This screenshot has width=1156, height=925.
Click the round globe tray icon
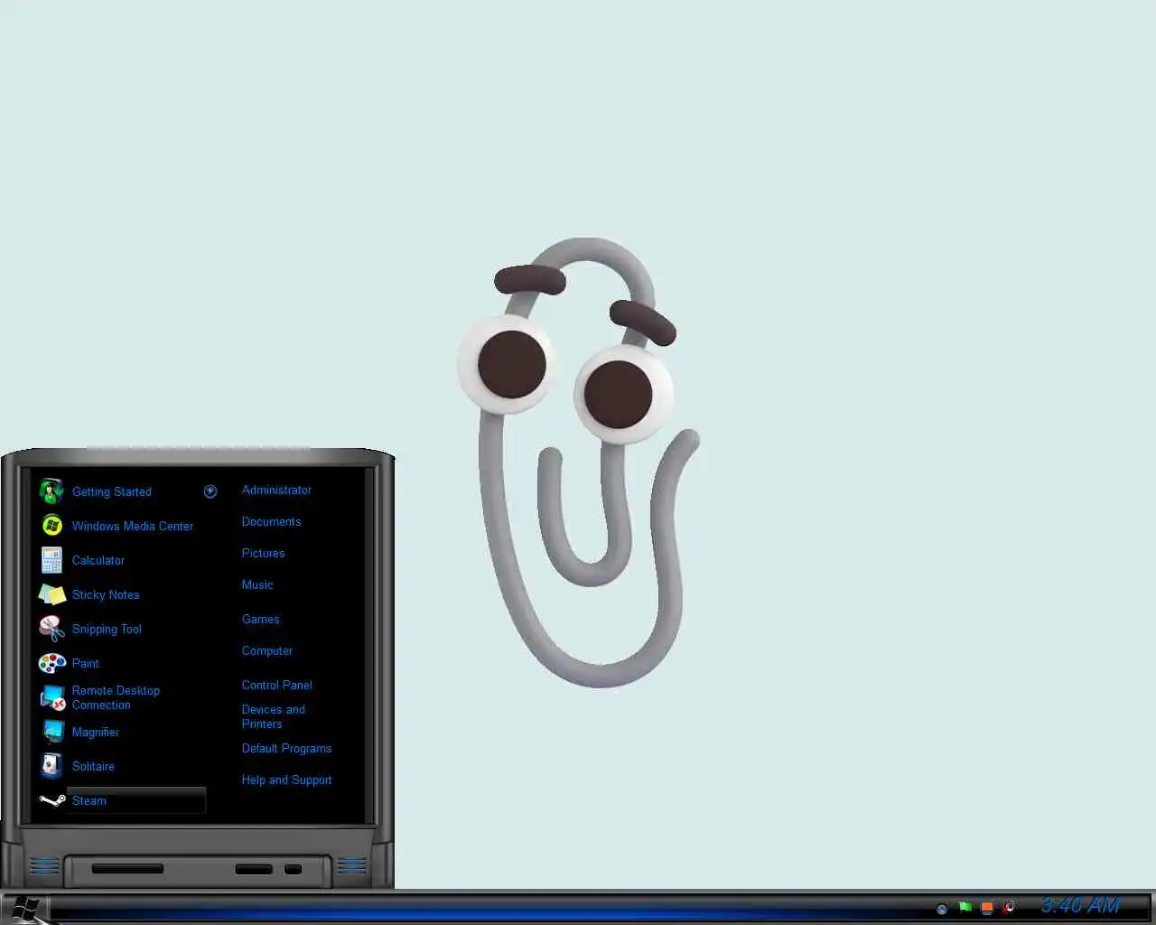(942, 909)
